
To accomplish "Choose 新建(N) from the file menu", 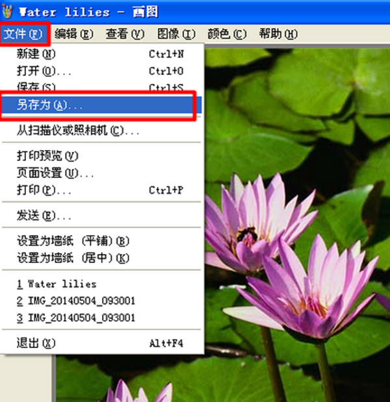I will [101, 54].
